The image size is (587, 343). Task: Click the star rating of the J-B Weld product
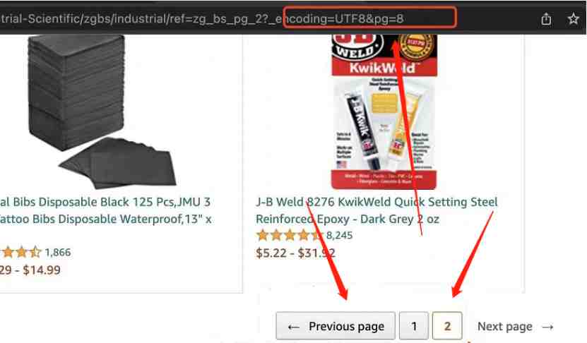pyautogui.click(x=289, y=235)
